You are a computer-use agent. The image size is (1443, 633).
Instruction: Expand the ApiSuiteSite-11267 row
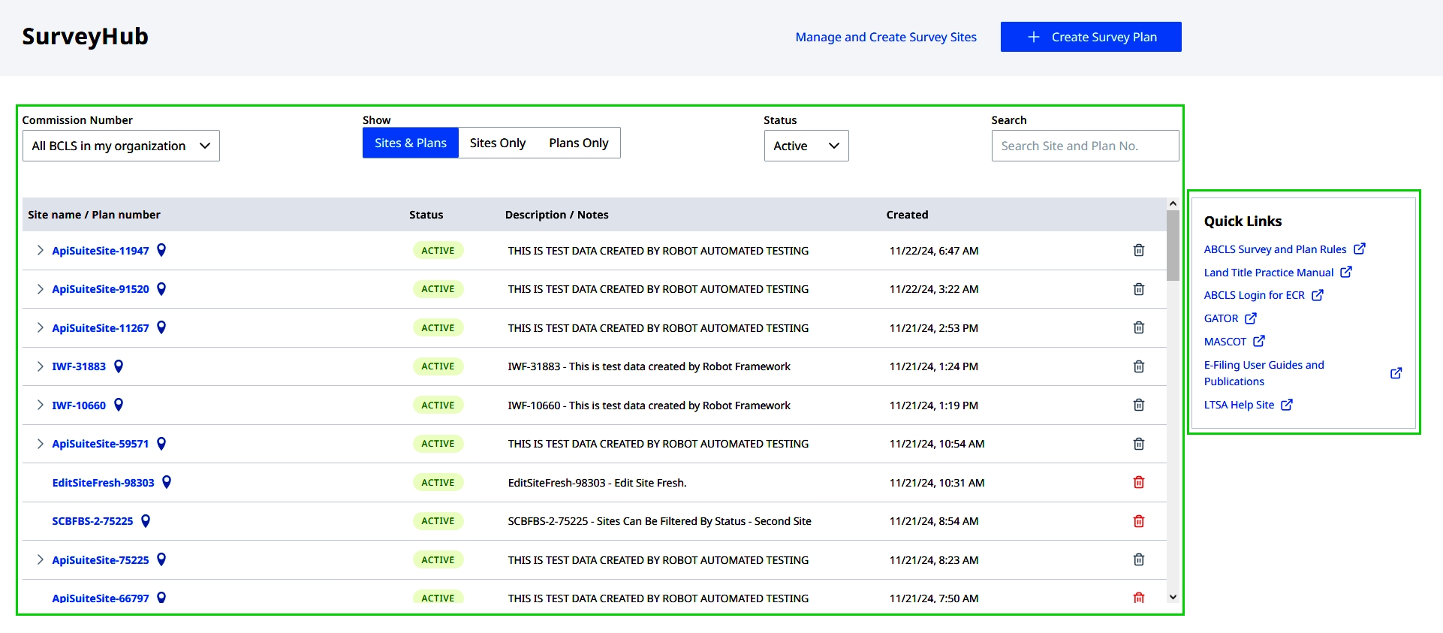point(40,328)
